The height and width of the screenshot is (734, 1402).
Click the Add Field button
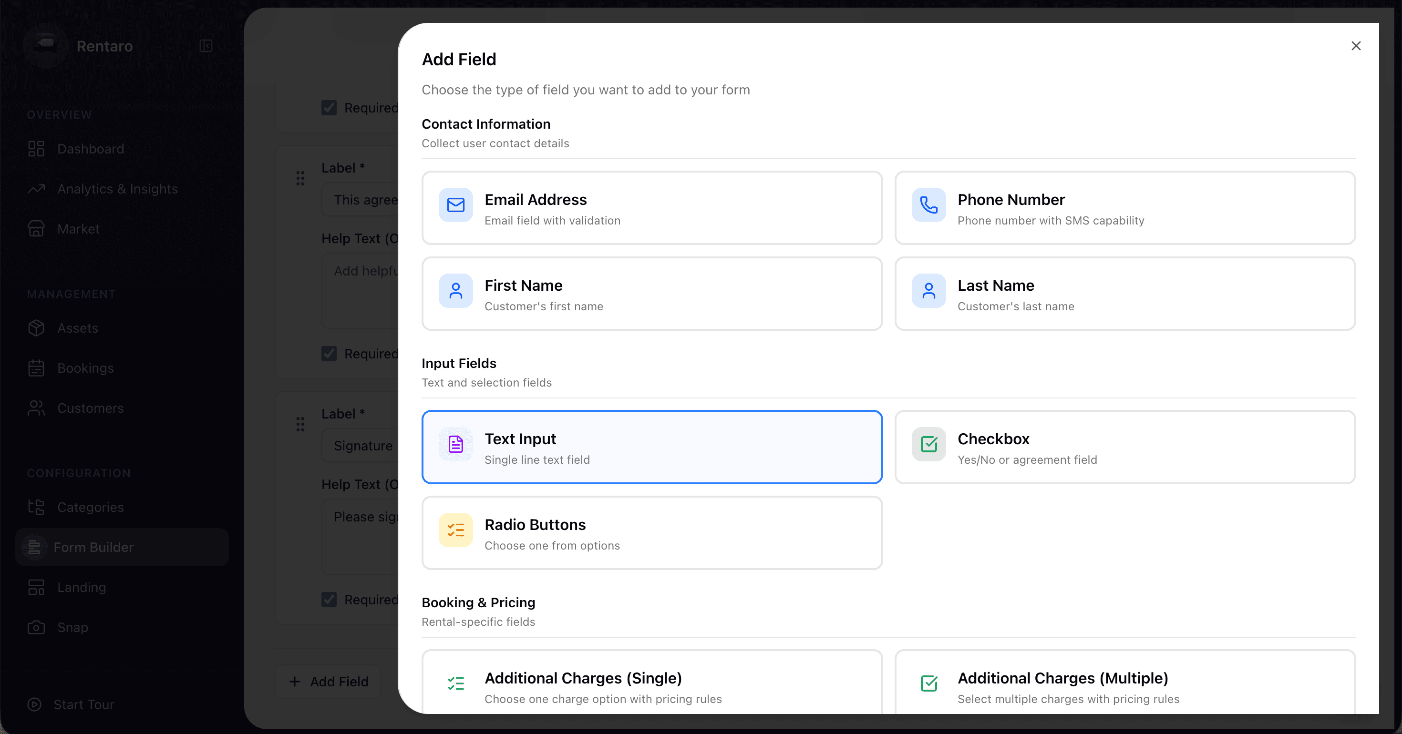click(x=327, y=681)
